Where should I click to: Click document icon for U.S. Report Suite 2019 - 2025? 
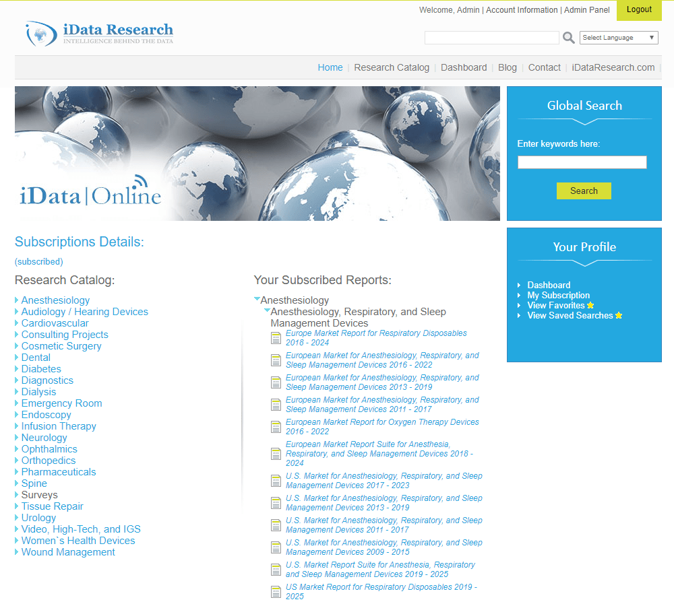pyautogui.click(x=276, y=570)
